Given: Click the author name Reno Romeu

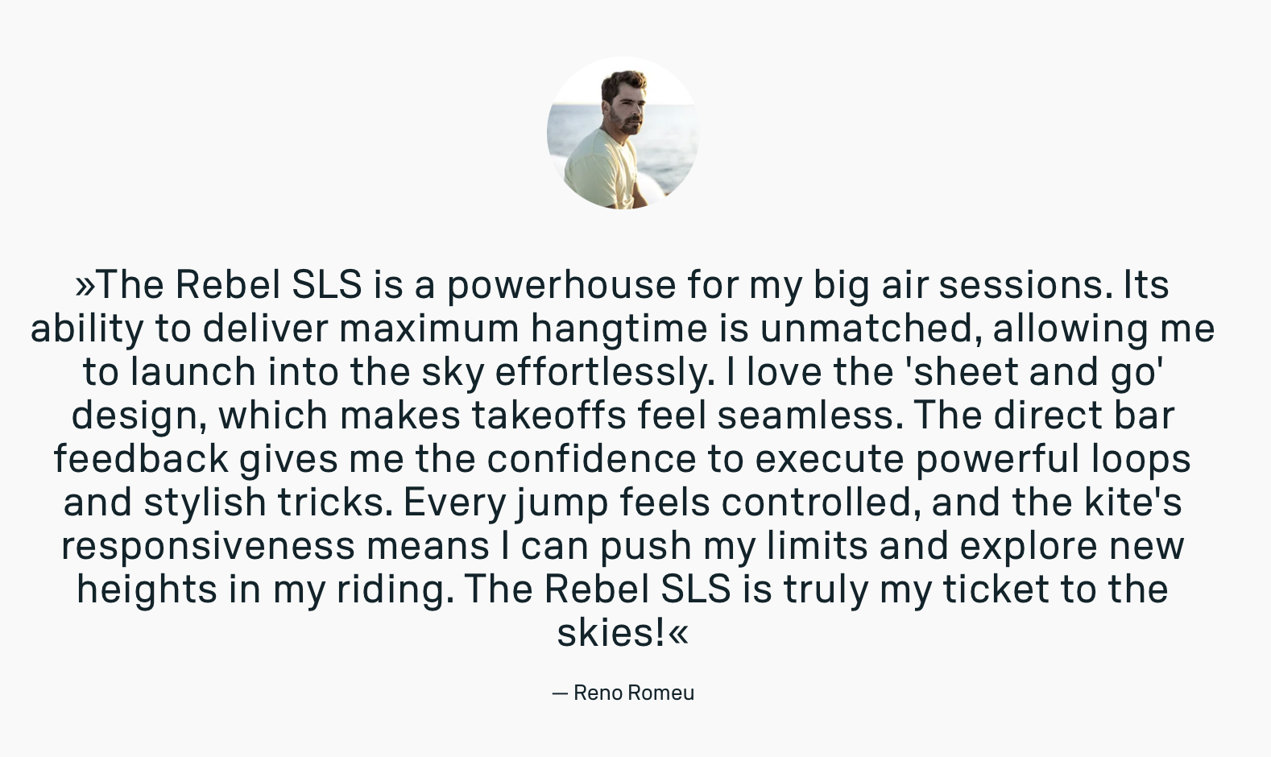Looking at the screenshot, I should 633,693.
